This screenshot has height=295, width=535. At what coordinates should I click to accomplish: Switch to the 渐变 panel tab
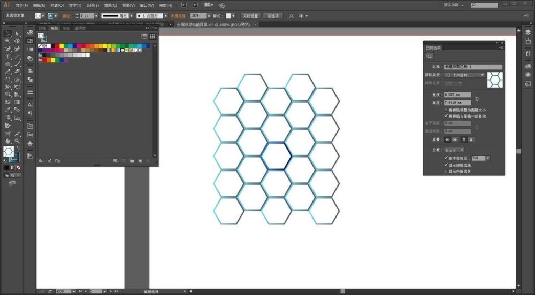point(66,28)
